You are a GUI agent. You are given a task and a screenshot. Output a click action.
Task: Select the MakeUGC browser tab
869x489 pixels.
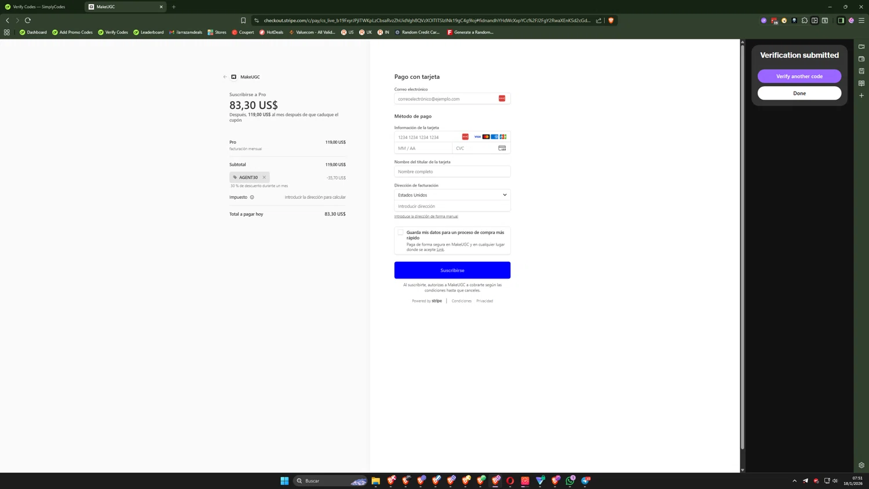125,7
